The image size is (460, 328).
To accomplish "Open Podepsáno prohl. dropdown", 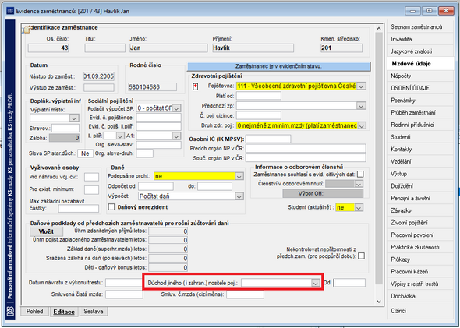I will [239, 176].
